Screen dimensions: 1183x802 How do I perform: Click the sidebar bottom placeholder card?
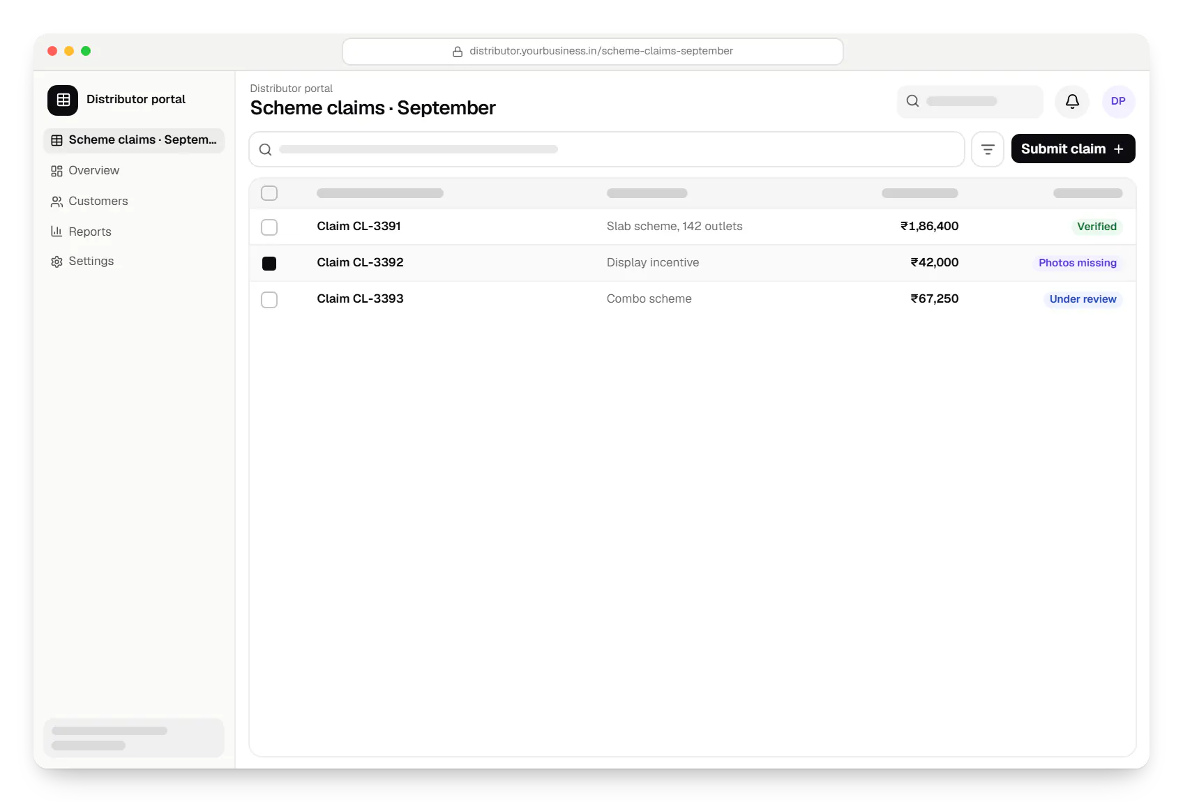pos(134,738)
